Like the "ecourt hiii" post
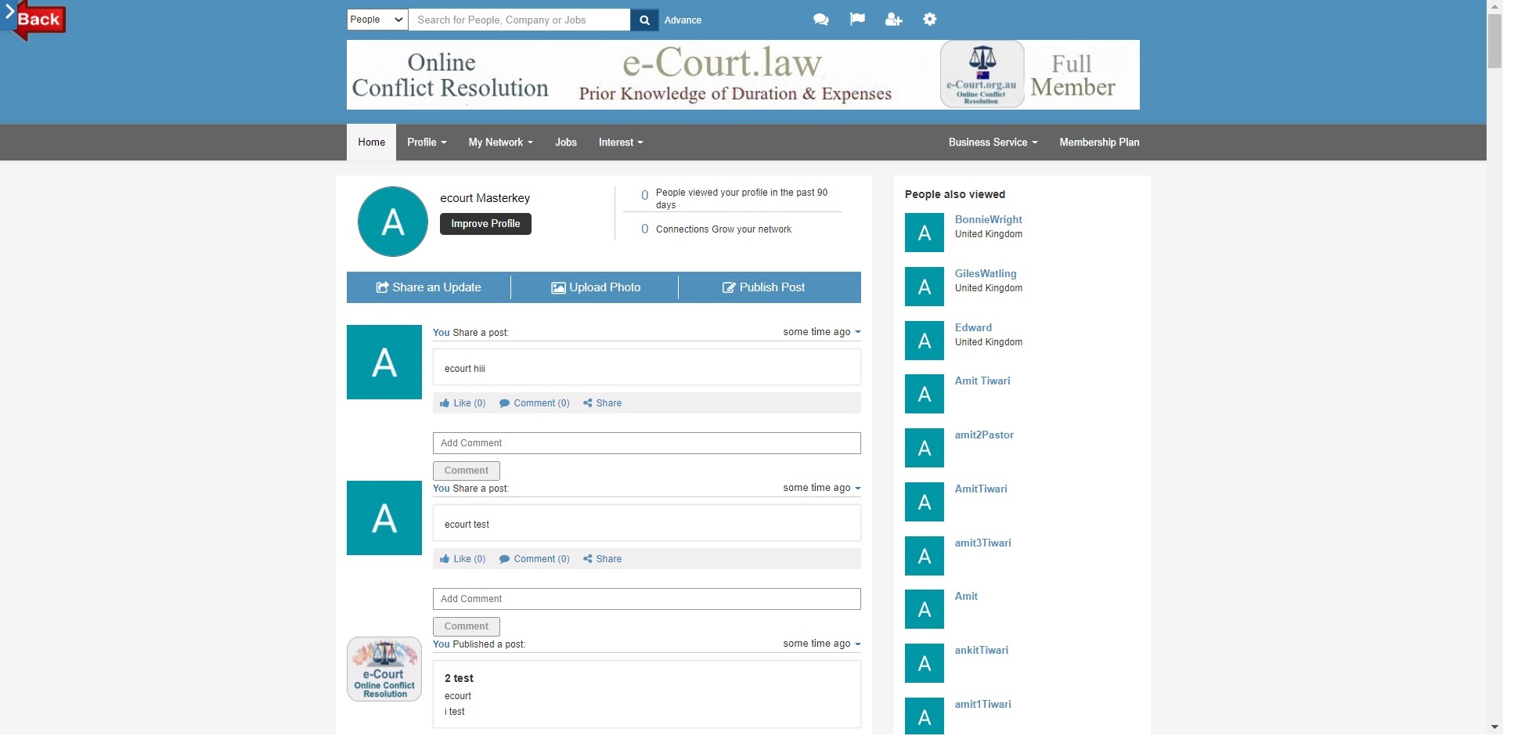 [x=463, y=403]
